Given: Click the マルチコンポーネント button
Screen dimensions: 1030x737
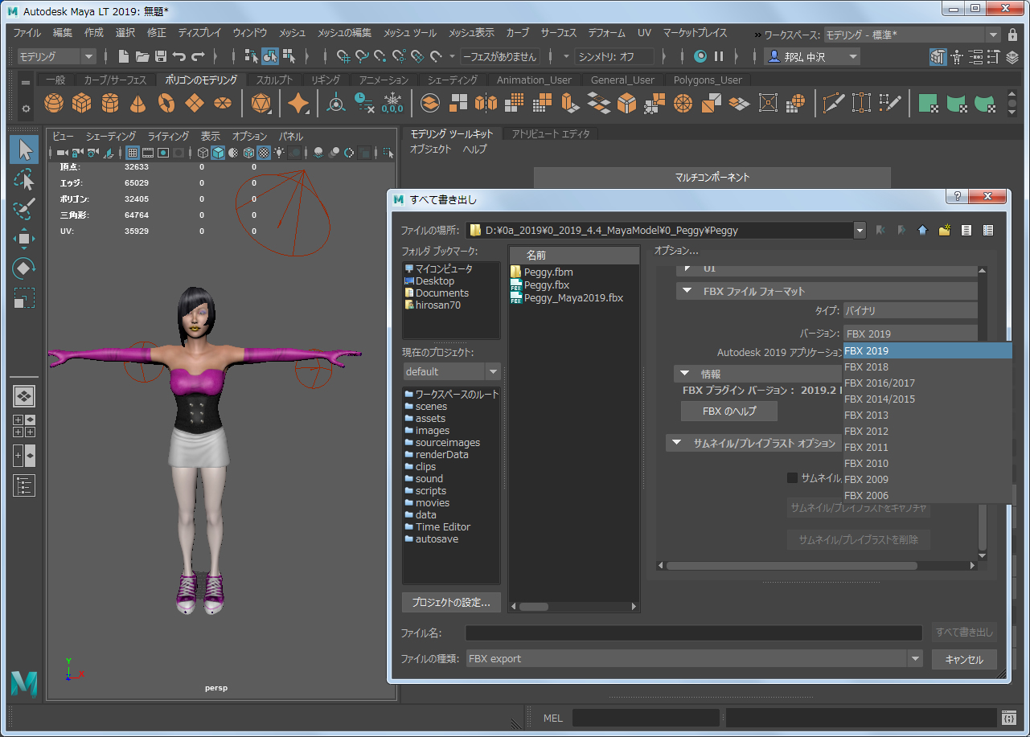Looking at the screenshot, I should pyautogui.click(x=712, y=178).
